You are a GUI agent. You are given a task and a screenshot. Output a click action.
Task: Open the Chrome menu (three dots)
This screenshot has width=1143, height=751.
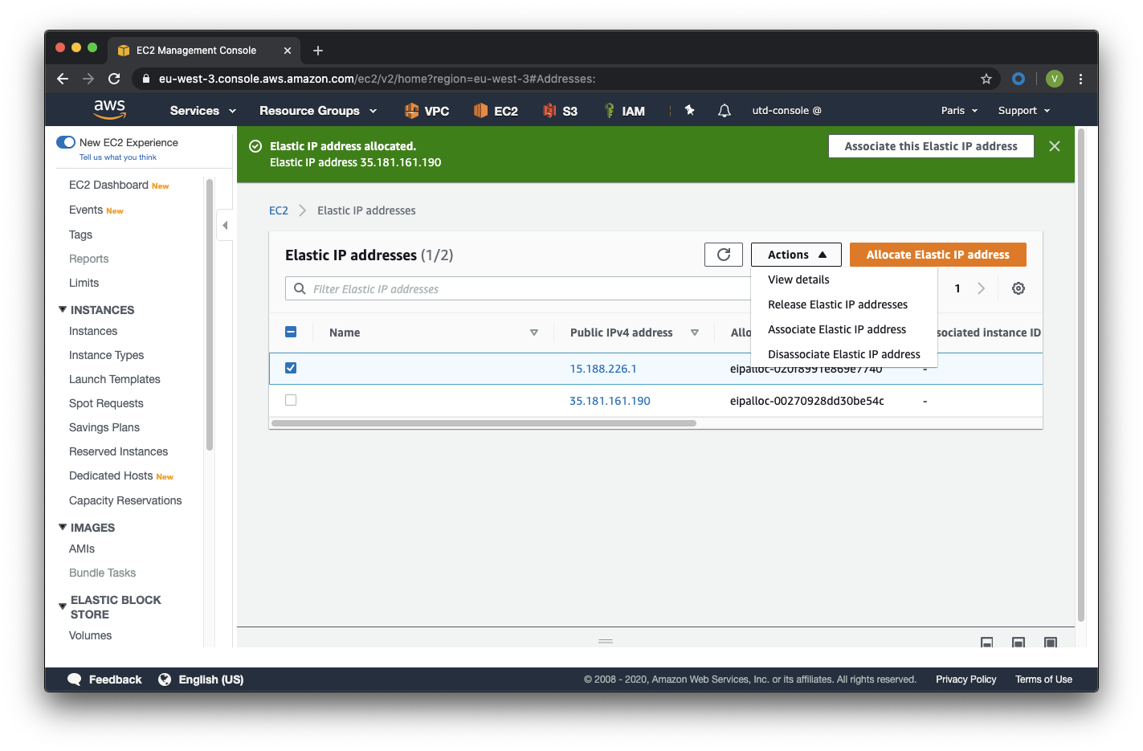[x=1080, y=79]
